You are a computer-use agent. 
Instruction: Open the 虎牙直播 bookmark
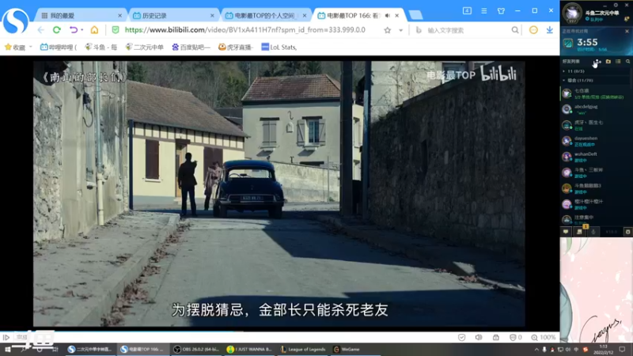point(235,47)
